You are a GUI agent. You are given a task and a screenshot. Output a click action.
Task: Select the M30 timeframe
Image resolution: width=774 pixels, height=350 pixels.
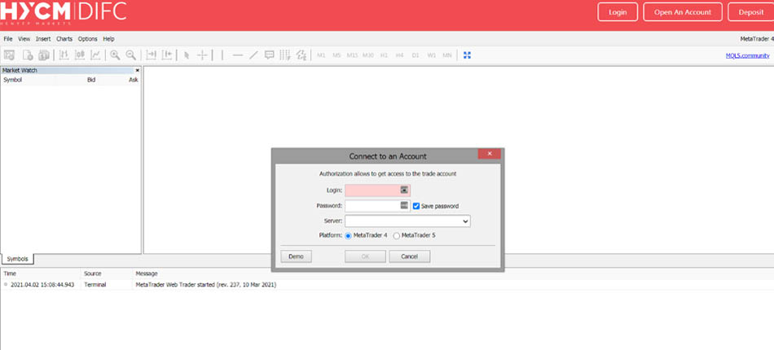[x=367, y=55]
